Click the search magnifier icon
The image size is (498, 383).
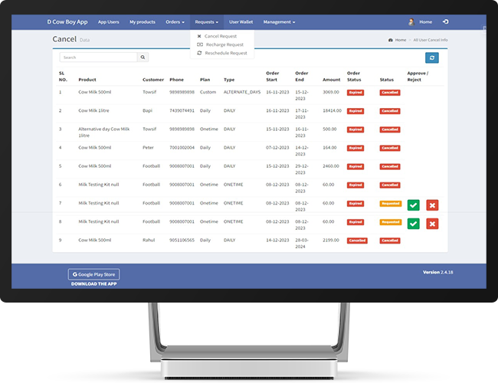[x=143, y=57]
